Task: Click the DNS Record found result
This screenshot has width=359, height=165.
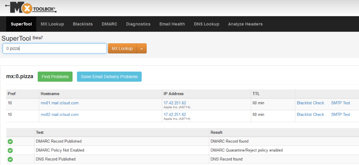Action: (227, 159)
